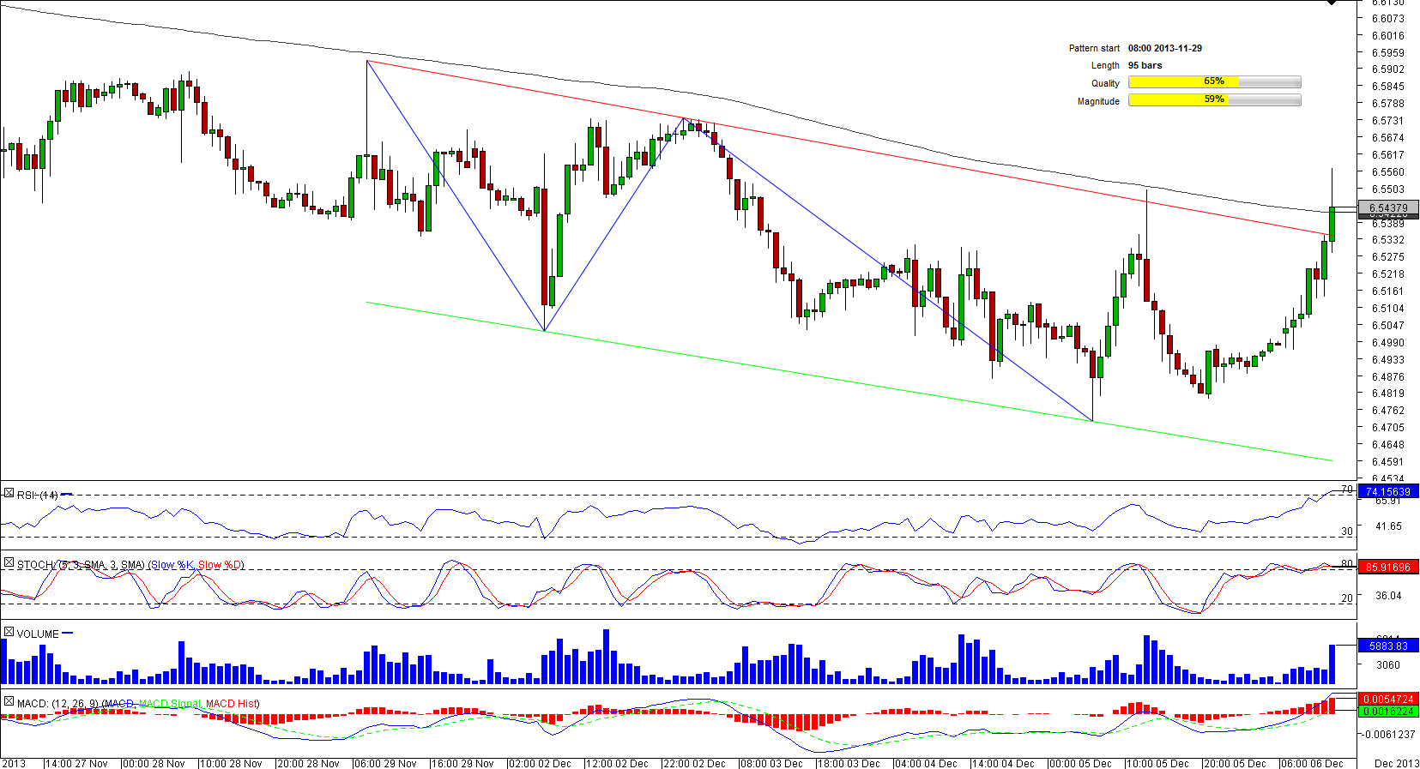Click the Slow %D legend label

(x=221, y=565)
